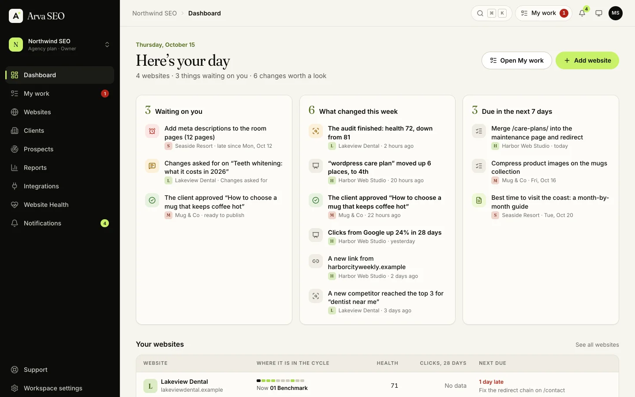Screen dimensions: 635x397
Task: Open the search box with ⌘K shortcut
Action: 491,13
